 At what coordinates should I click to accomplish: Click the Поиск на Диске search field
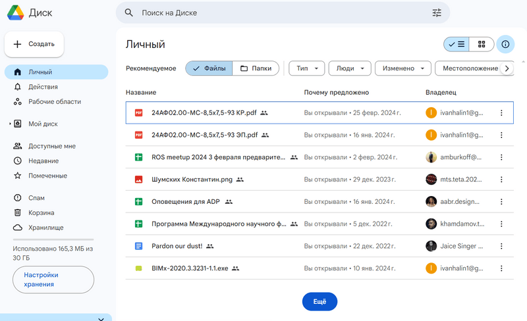point(277,12)
